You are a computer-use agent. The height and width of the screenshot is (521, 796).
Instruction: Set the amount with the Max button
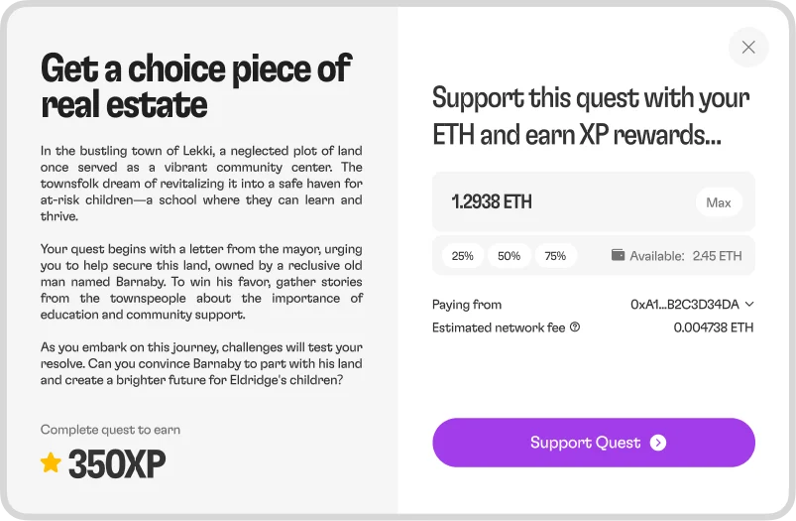click(719, 202)
